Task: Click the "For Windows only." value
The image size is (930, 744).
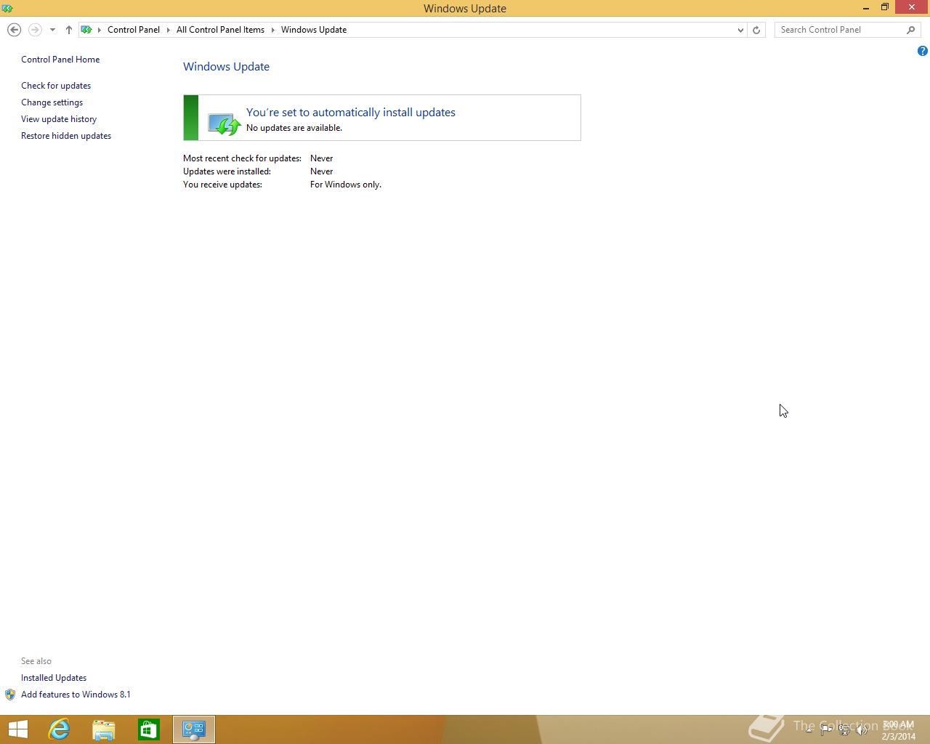Action: tap(346, 185)
